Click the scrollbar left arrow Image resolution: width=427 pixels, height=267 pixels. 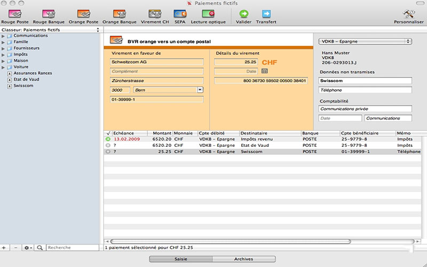tap(107, 241)
